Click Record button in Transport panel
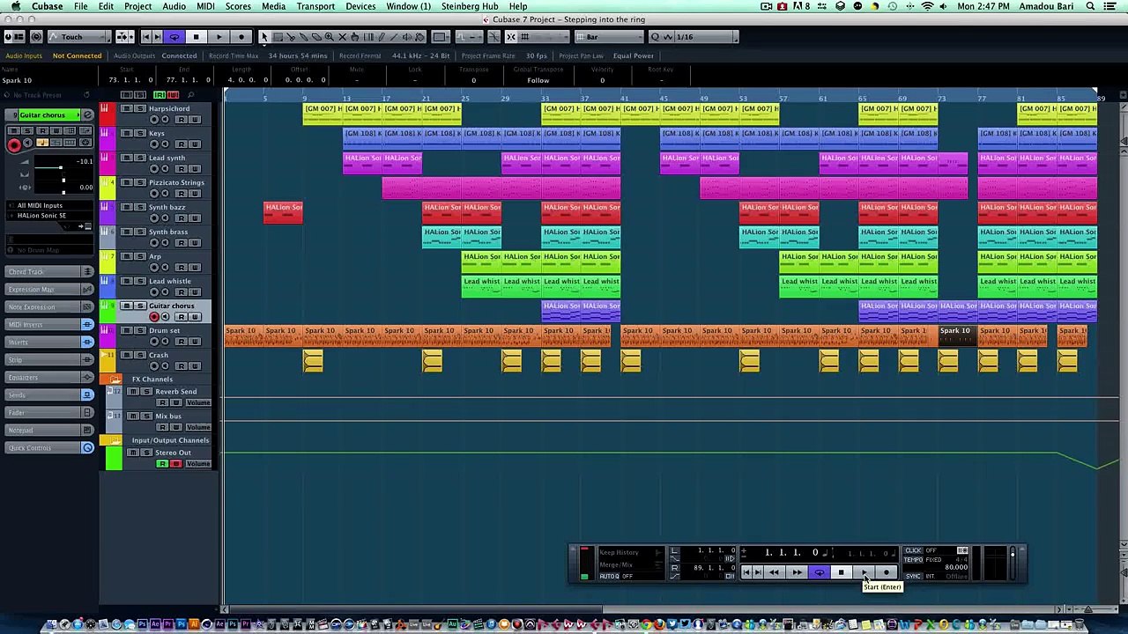1128x634 pixels. tap(887, 572)
